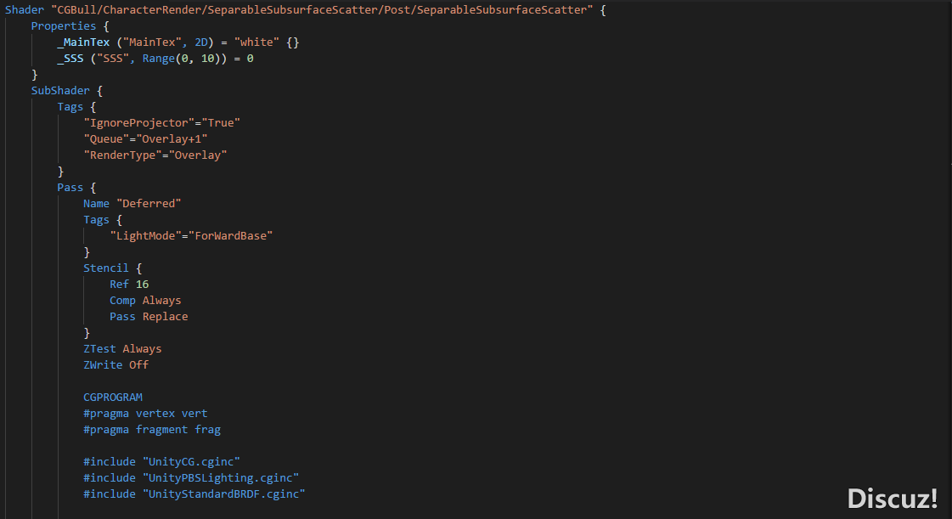Click the Comp Always line

point(145,301)
